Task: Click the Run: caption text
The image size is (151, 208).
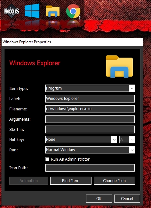Action: click(x=13, y=150)
